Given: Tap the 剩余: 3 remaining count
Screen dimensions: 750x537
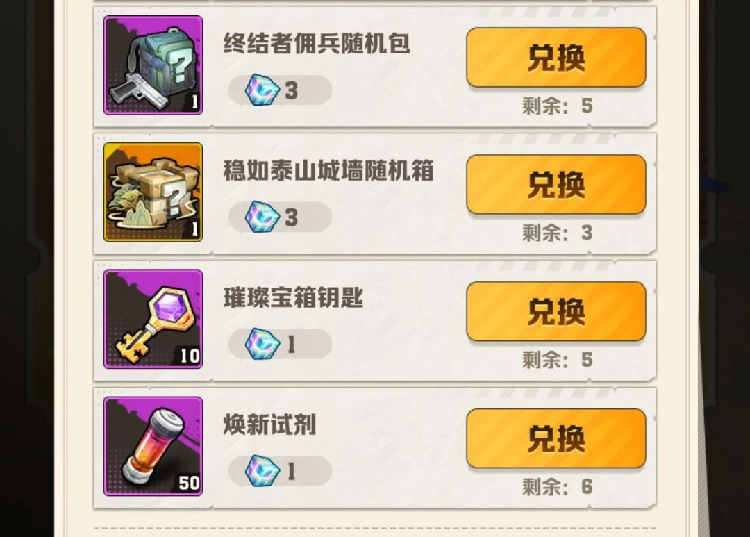Looking at the screenshot, I should point(557,233).
